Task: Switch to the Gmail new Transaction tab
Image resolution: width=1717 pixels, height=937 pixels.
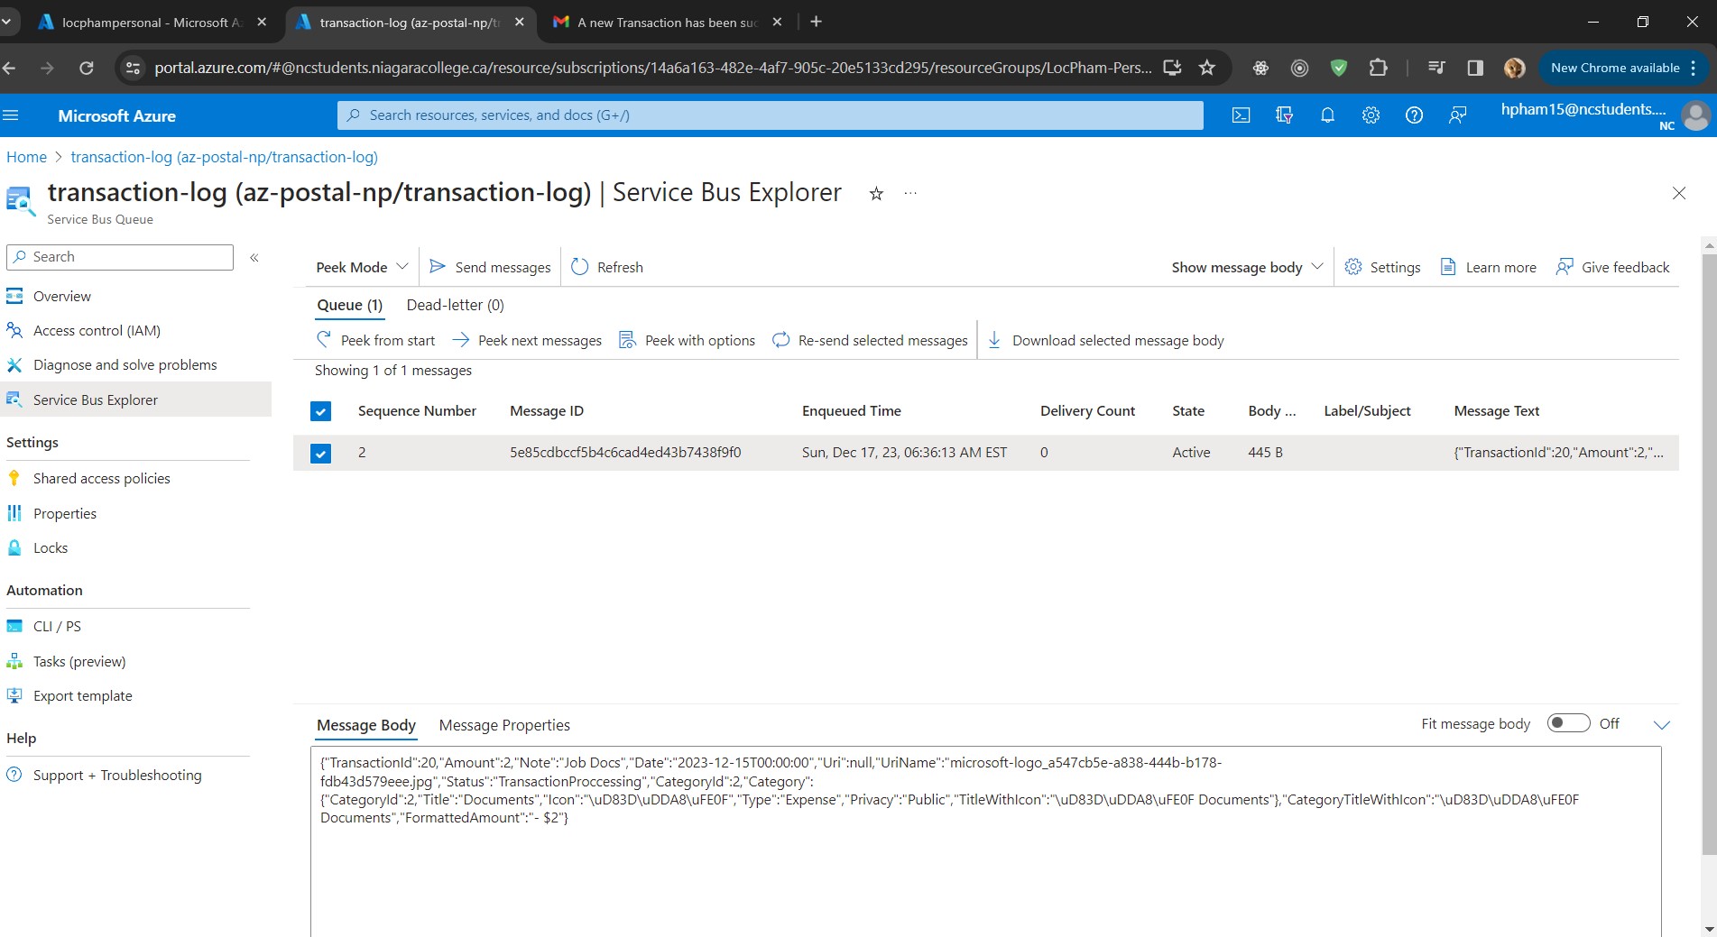Action: coord(668,23)
